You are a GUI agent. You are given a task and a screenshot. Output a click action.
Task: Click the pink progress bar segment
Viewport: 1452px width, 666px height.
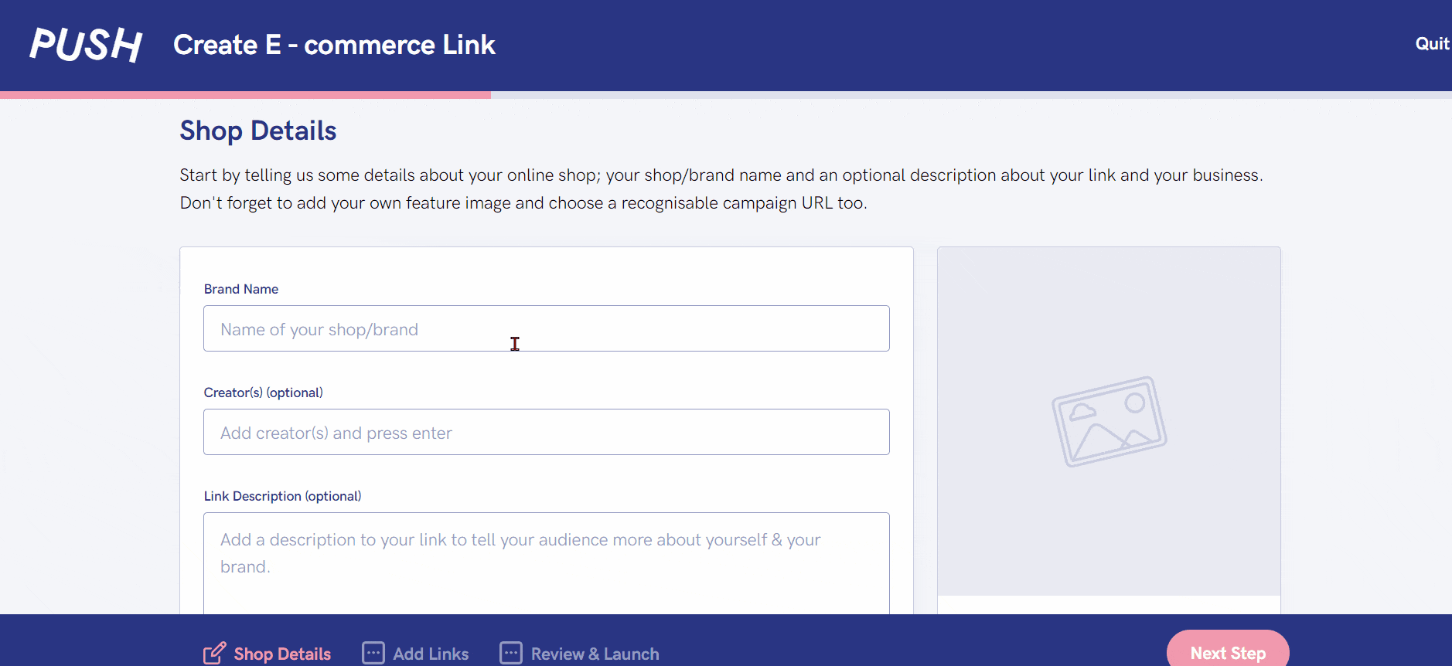245,95
